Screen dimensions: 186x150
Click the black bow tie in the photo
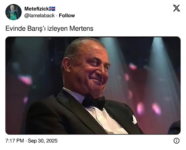(93, 101)
